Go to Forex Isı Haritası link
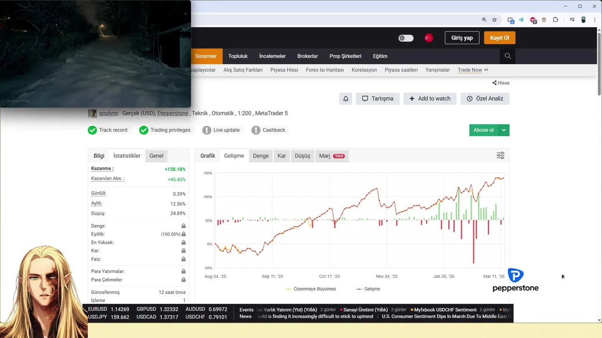The height and width of the screenshot is (338, 602). coord(325,70)
